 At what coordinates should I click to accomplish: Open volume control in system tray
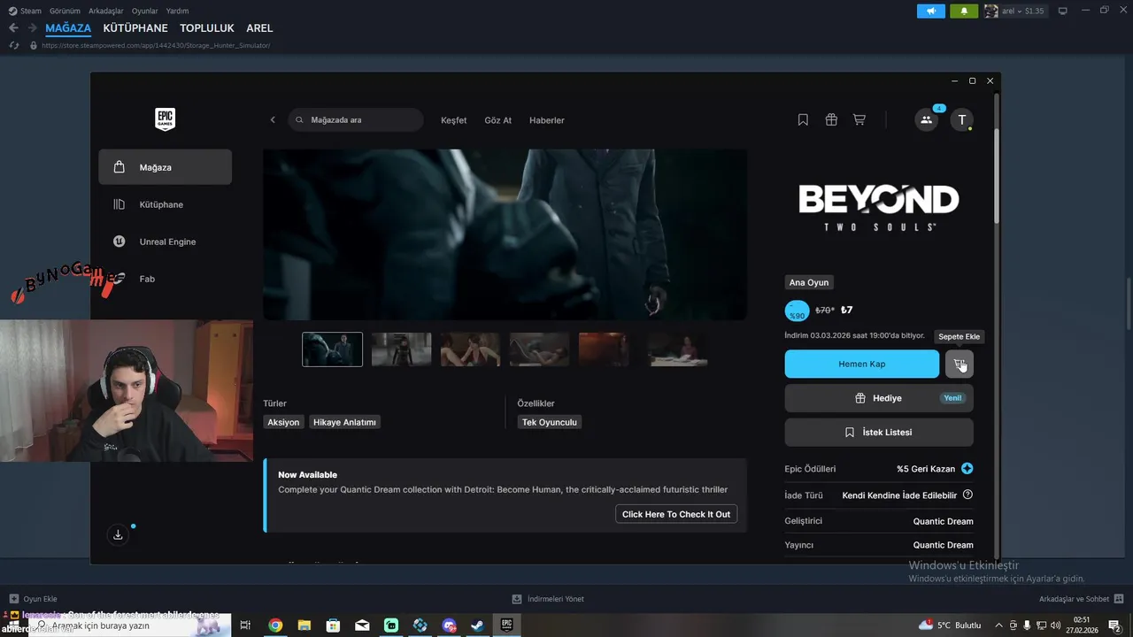click(1055, 625)
